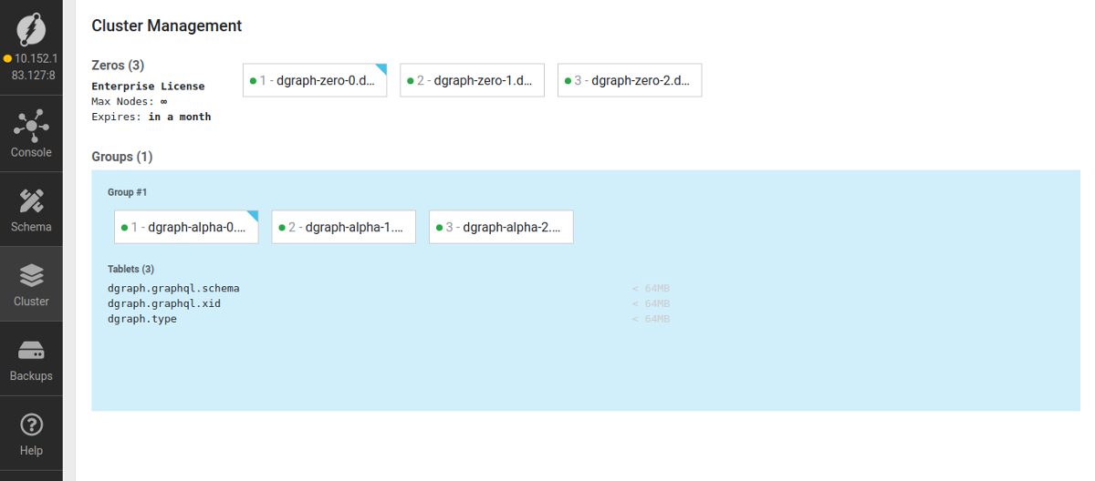This screenshot has width=1095, height=481.
Task: Select zero node 3 dgraph-zero-2
Action: (x=630, y=80)
